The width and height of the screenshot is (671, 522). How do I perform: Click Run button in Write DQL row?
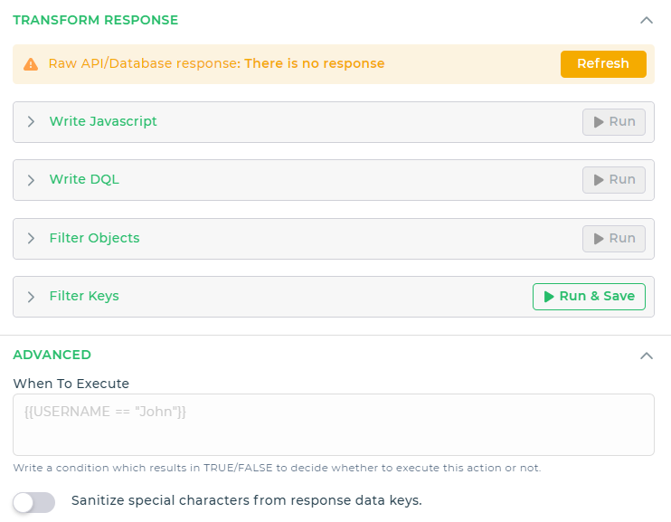(613, 180)
